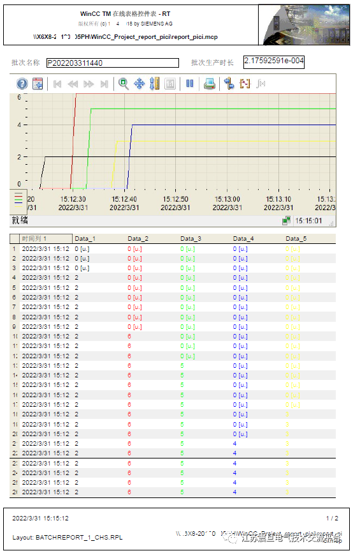Click the original view icon
The width and height of the screenshot is (353, 553).
tap(170, 84)
